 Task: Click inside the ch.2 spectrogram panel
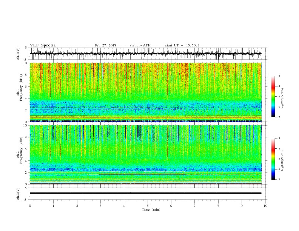coord(146,155)
